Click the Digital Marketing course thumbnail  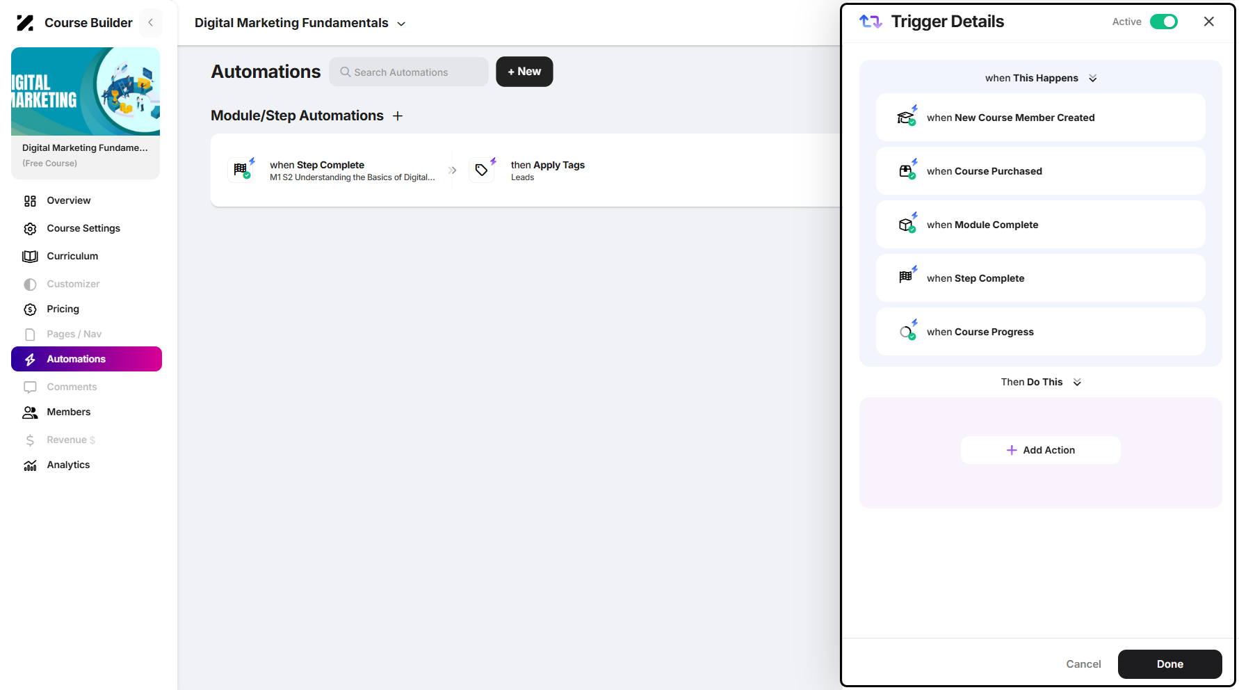coord(86,91)
